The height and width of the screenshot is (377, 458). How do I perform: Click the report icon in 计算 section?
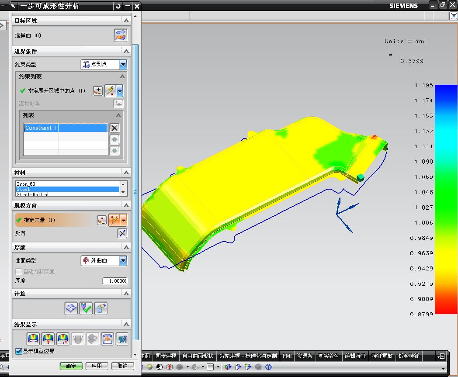coord(101,308)
